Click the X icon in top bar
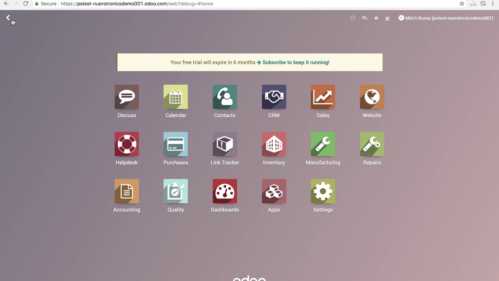The width and height of the screenshot is (499, 281). click(388, 18)
